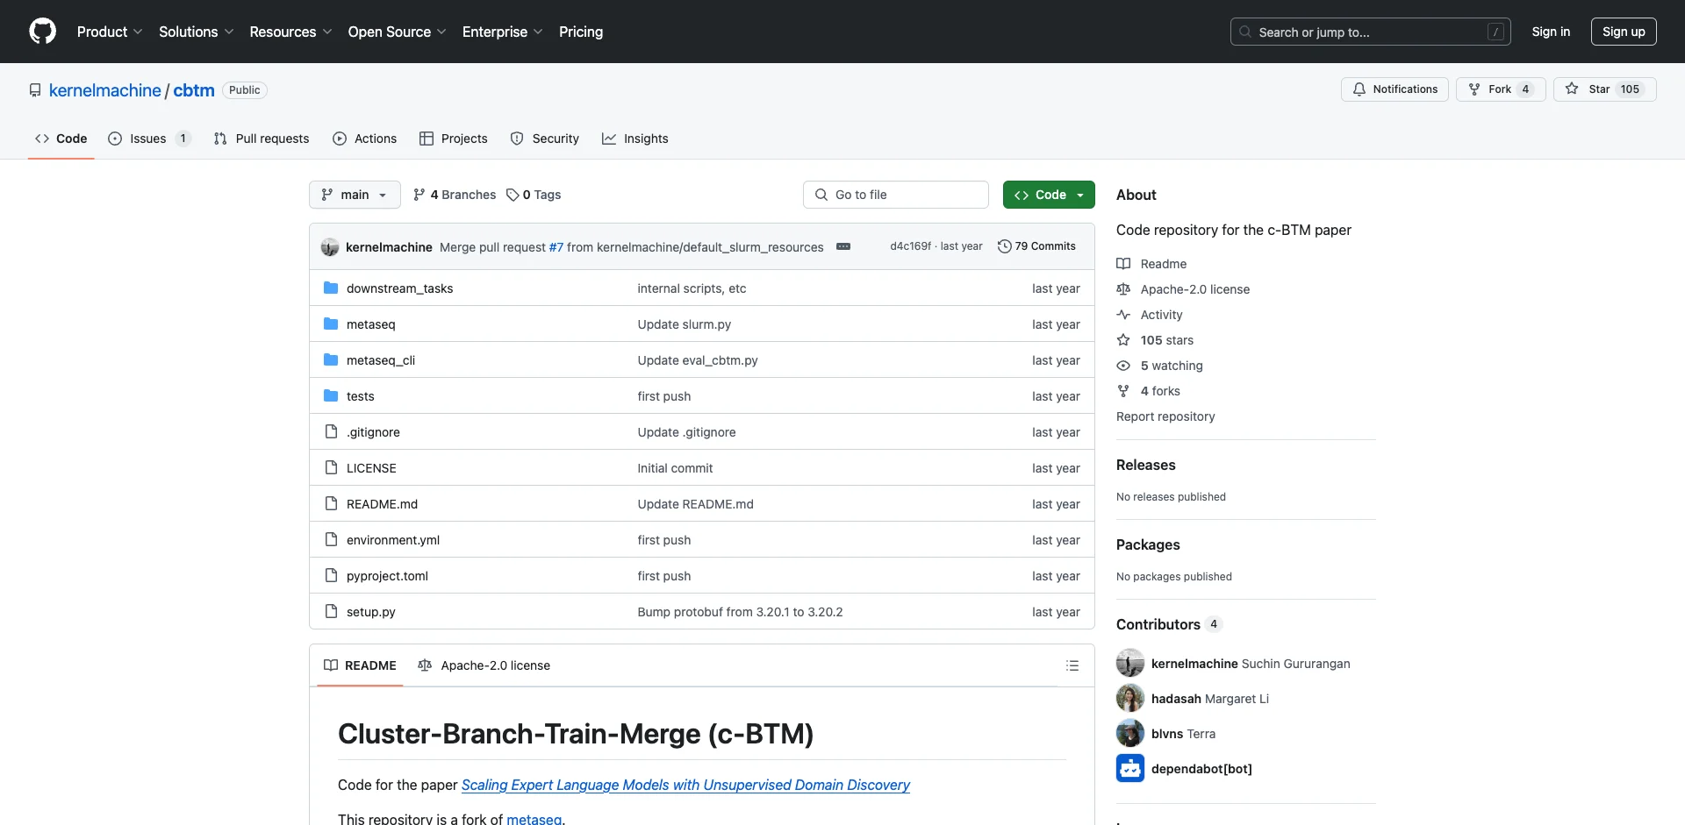Open the Activity link
Image resolution: width=1685 pixels, height=825 pixels.
coord(1150,315)
